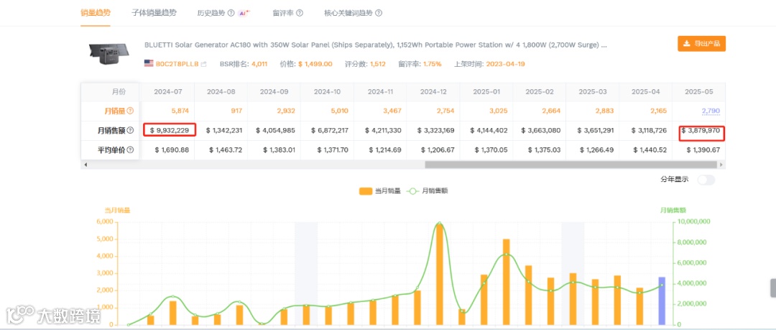Click the blue latest-month bar in the chart
Screen dimensions: 776x330
tap(662, 301)
